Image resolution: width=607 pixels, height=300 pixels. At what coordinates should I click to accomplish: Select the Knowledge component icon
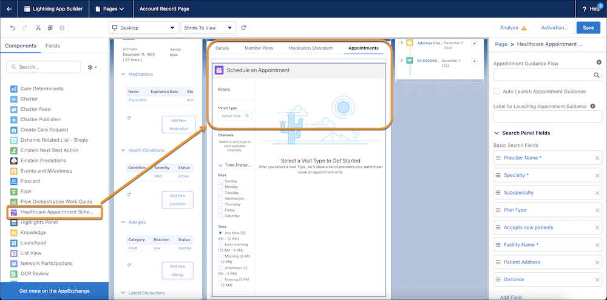[x=14, y=233]
